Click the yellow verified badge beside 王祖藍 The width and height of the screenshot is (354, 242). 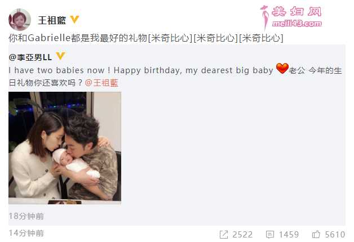point(74,19)
